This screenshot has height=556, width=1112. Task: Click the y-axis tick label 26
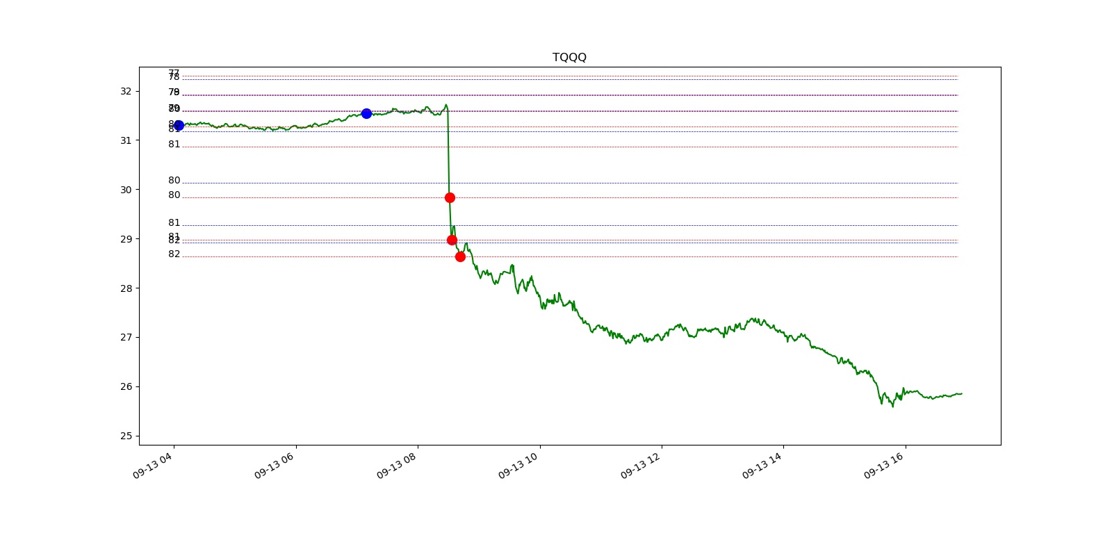point(126,386)
